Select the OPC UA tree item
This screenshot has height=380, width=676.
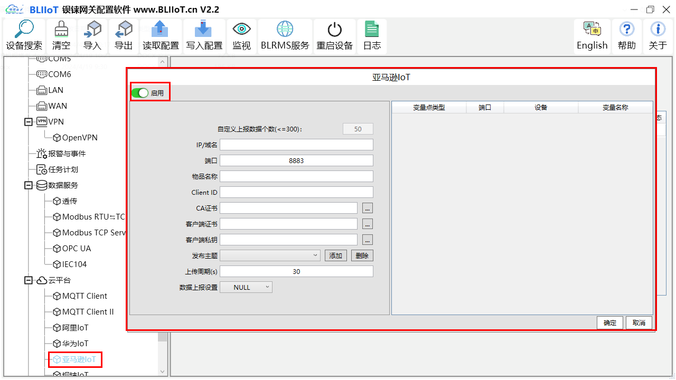[x=72, y=249]
